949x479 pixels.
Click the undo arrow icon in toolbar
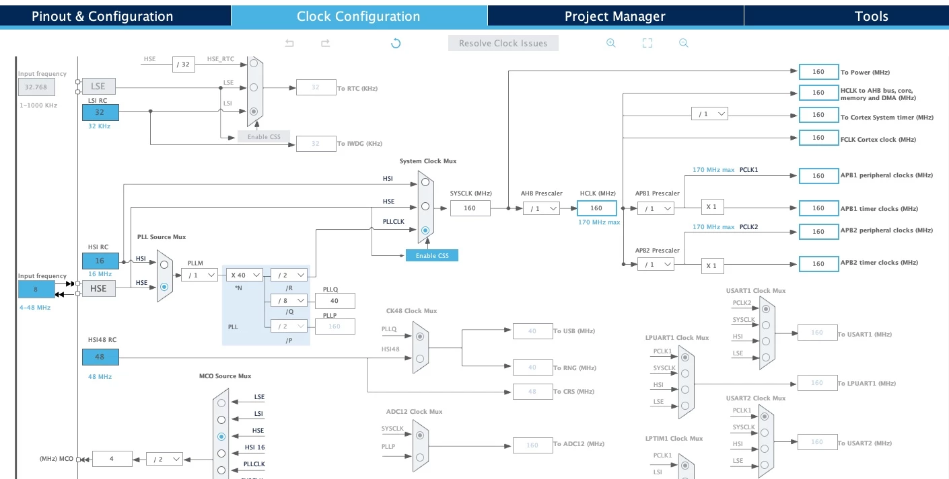[x=289, y=43]
